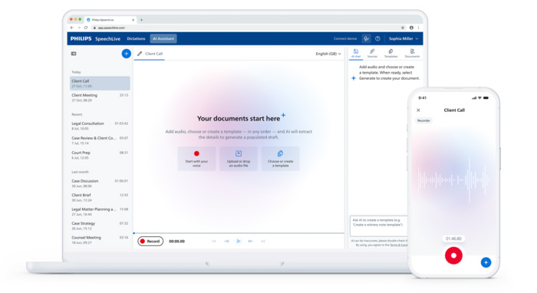537x293 pixels.
Task: Open the Case Discussion entry
Action: (x=100, y=183)
